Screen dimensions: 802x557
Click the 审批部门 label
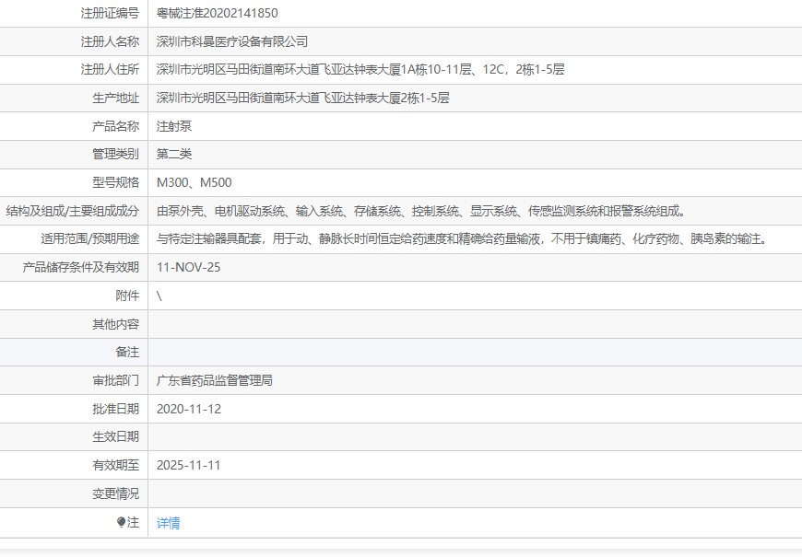coord(115,380)
